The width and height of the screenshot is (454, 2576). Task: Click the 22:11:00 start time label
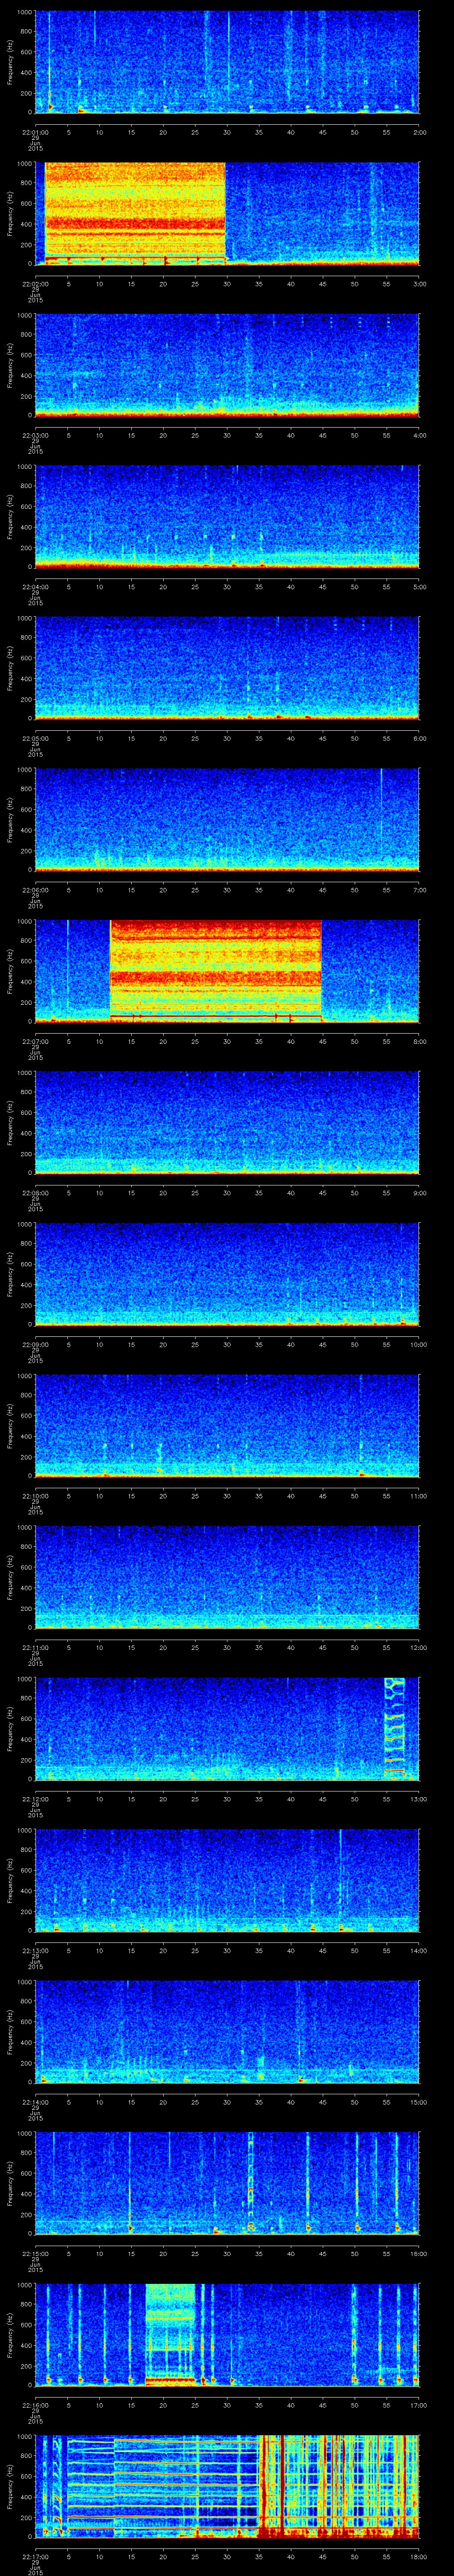click(x=35, y=1647)
